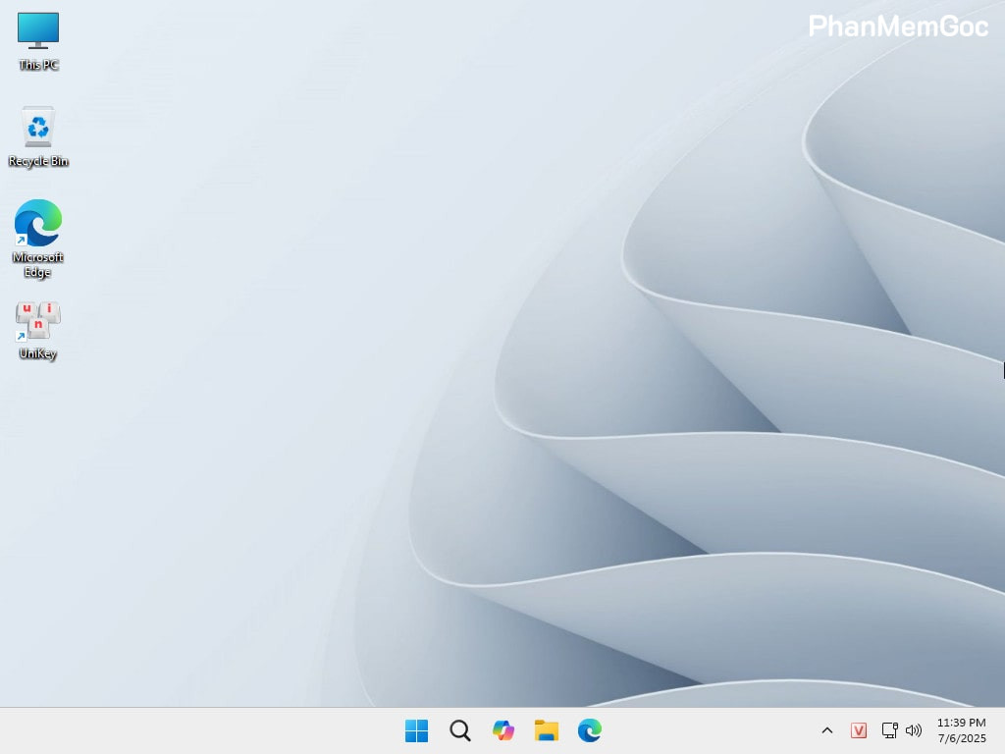
Task: Click the network status icon in tray
Action: point(888,730)
